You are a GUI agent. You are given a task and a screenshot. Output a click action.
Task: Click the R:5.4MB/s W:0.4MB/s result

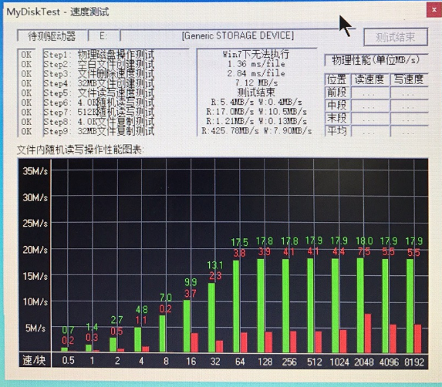256,102
